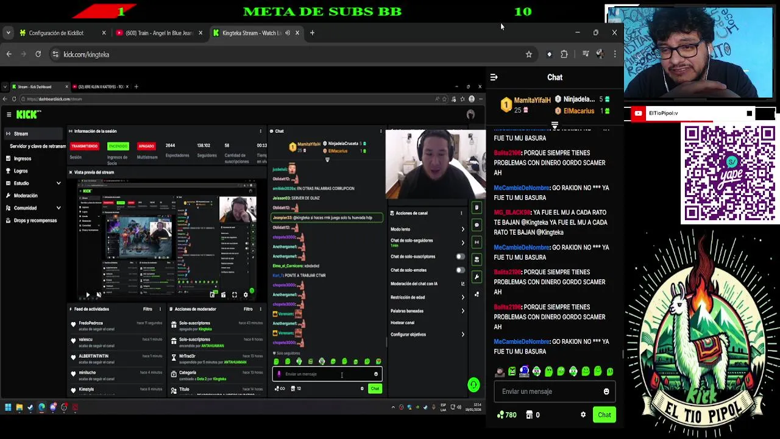Click the kick.com chat scrollbar thumb
This screenshot has width=780, height=439.
click(x=622, y=354)
